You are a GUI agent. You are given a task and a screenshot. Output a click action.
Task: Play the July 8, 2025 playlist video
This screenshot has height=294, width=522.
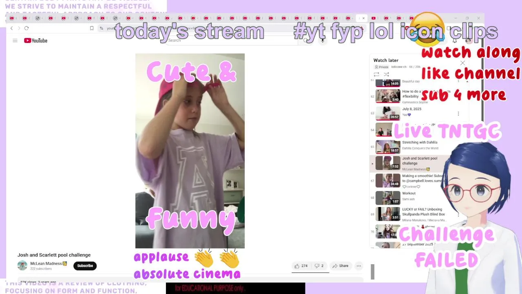coord(388,113)
